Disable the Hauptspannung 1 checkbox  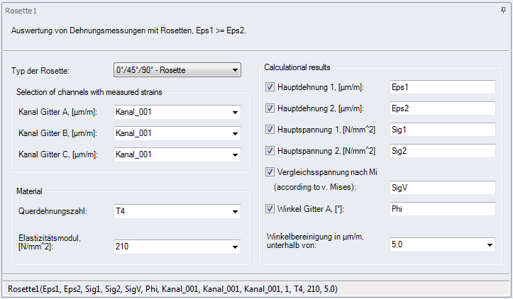pos(270,130)
